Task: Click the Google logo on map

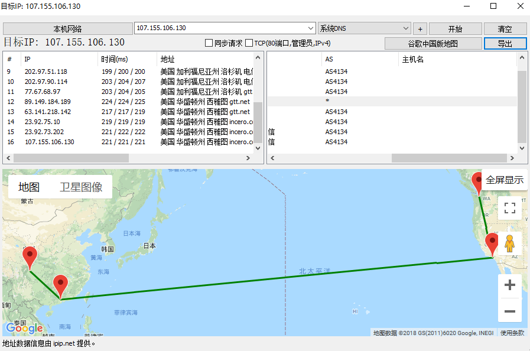Action: [x=24, y=327]
